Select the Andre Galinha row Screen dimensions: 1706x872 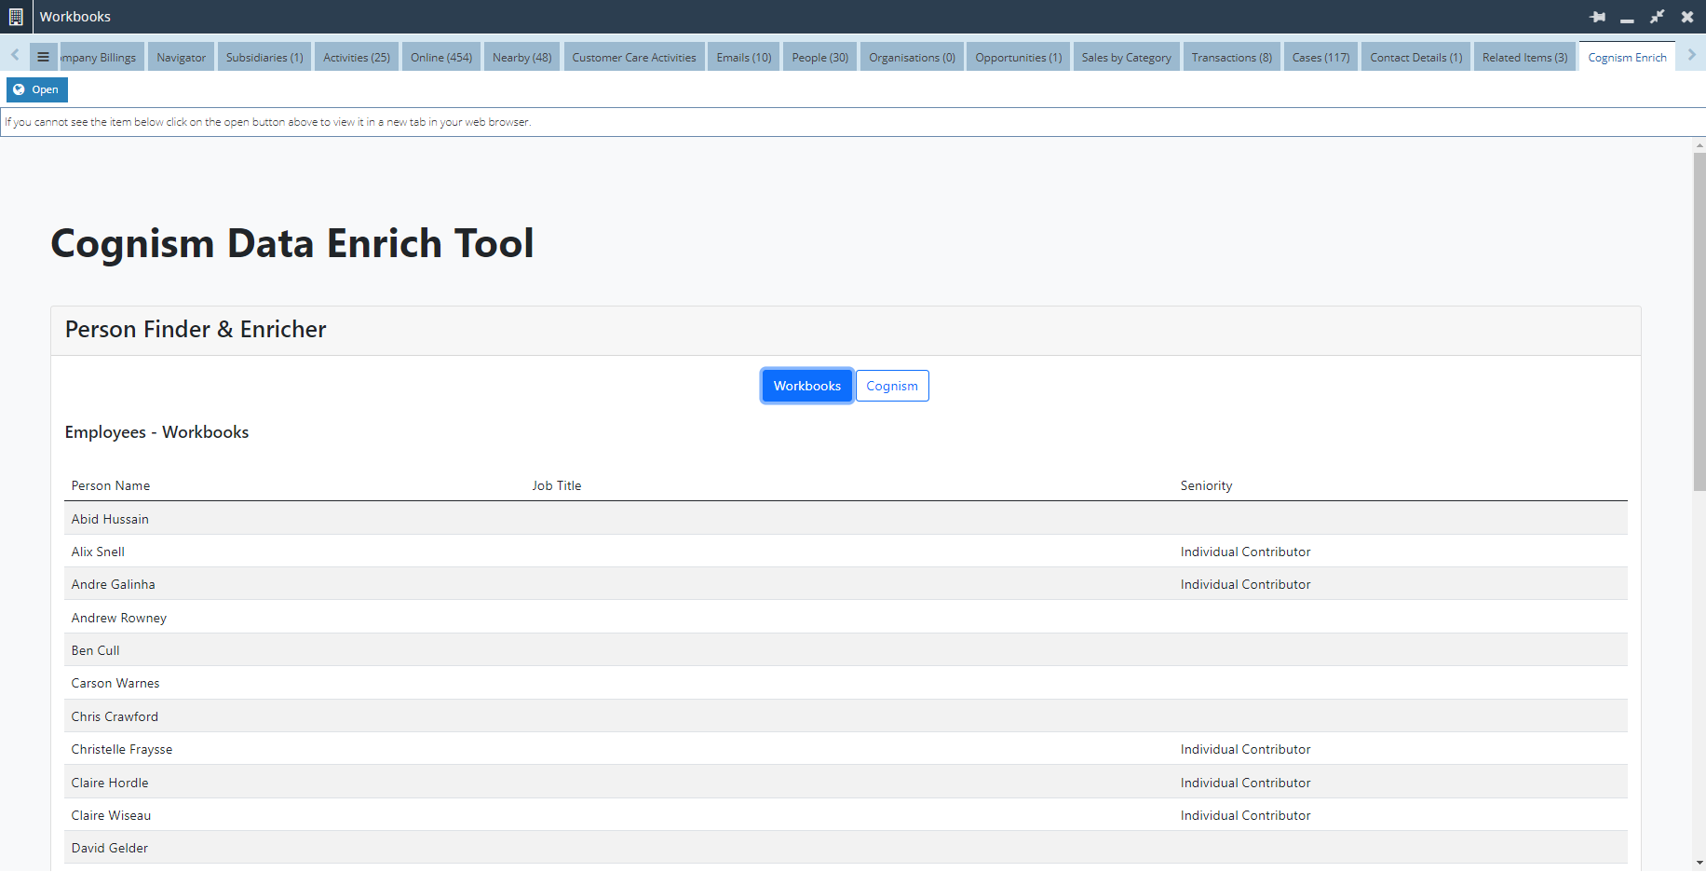coord(846,584)
